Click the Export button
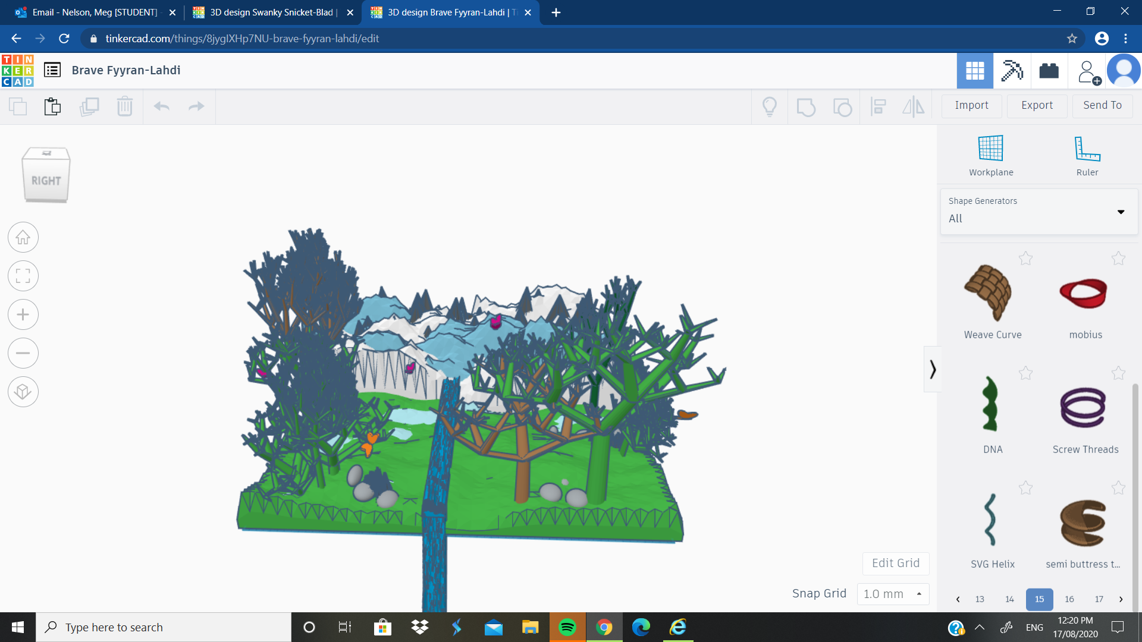The height and width of the screenshot is (642, 1142). (x=1036, y=105)
